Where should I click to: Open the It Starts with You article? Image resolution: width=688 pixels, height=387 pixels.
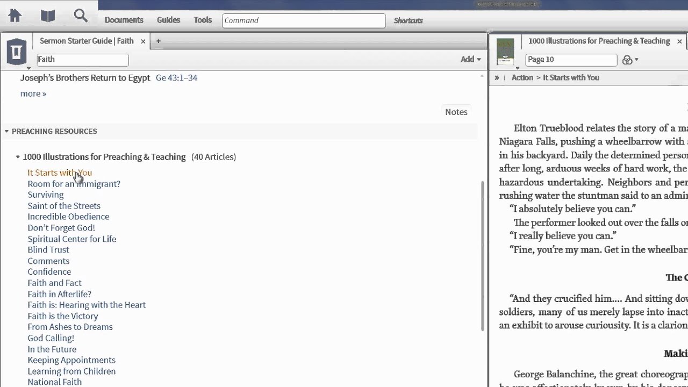point(60,173)
